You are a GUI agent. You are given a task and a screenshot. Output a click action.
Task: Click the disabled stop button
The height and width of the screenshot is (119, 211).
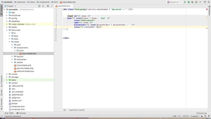coord(200,2)
